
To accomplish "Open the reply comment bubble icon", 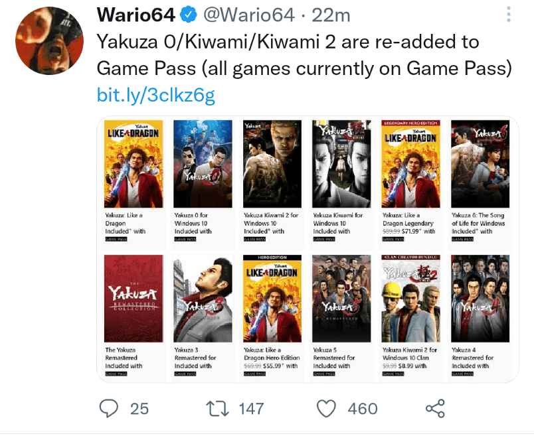I will tap(109, 409).
